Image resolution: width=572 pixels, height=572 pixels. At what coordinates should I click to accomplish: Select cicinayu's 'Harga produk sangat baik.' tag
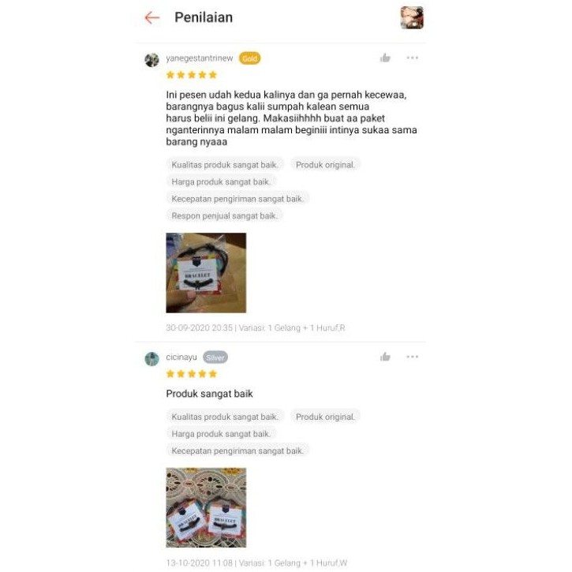(221, 434)
